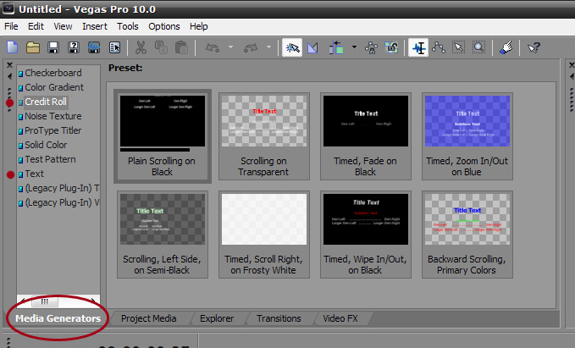
Task: Click the Save floppy disk icon
Action: pyautogui.click(x=53, y=47)
